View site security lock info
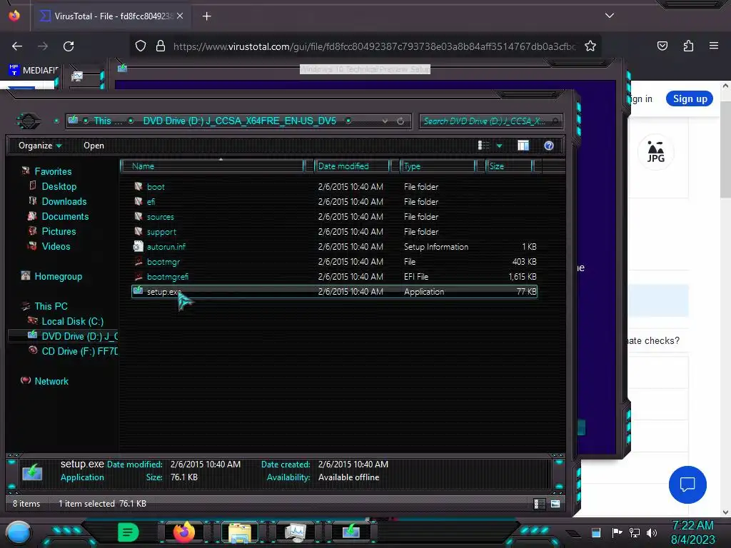 (161, 46)
